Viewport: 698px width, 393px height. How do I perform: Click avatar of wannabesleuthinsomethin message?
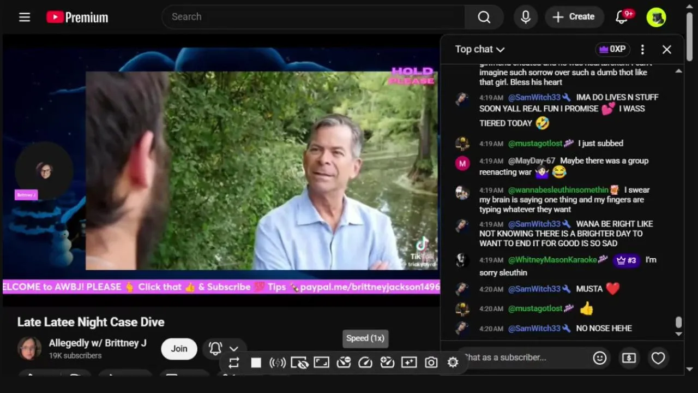(462, 193)
